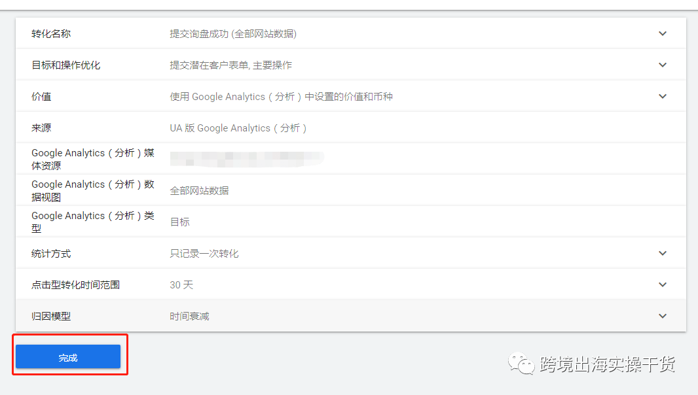The image size is (698, 395).
Task: Click the blurred media resource field
Action: [x=246, y=158]
